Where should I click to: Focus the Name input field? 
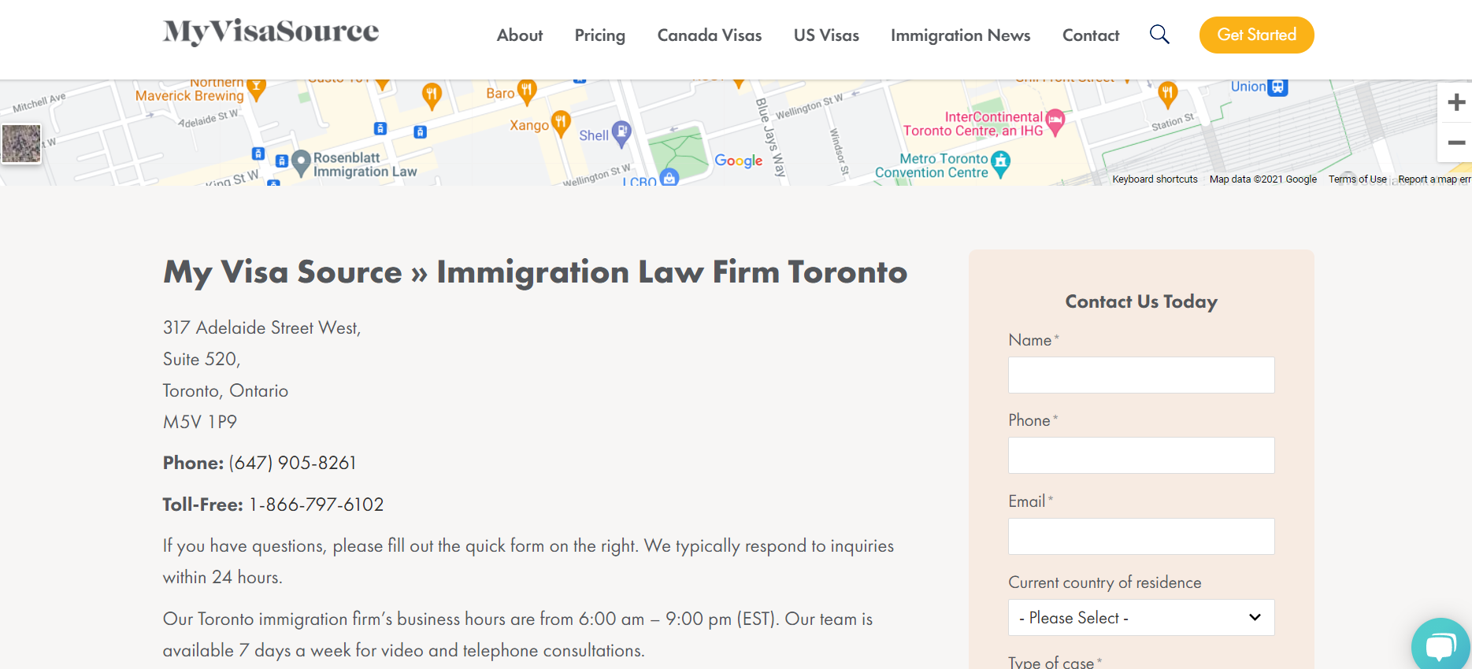1140,375
